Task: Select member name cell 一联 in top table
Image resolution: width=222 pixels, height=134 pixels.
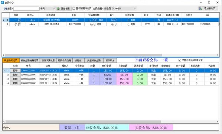Action: coord(17,20)
